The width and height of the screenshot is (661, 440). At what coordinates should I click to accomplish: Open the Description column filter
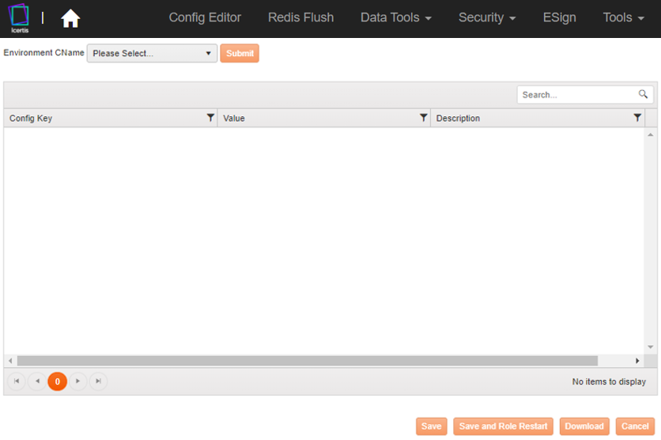click(637, 118)
